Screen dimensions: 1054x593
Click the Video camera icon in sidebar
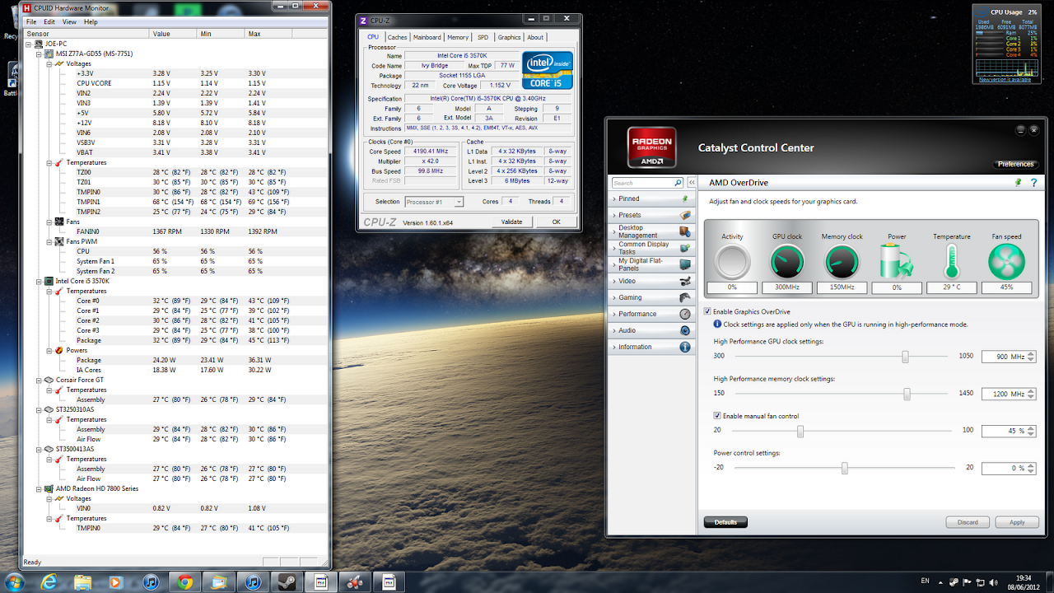[x=685, y=281]
